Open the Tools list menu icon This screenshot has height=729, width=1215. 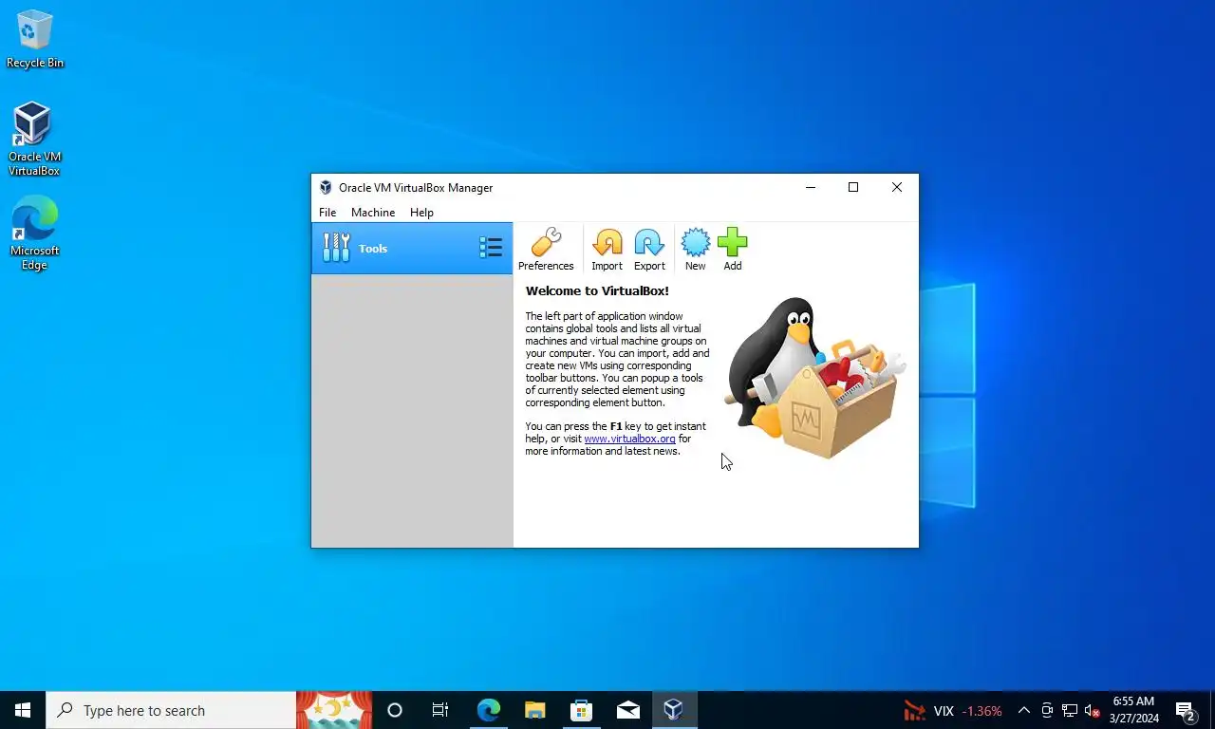click(491, 249)
